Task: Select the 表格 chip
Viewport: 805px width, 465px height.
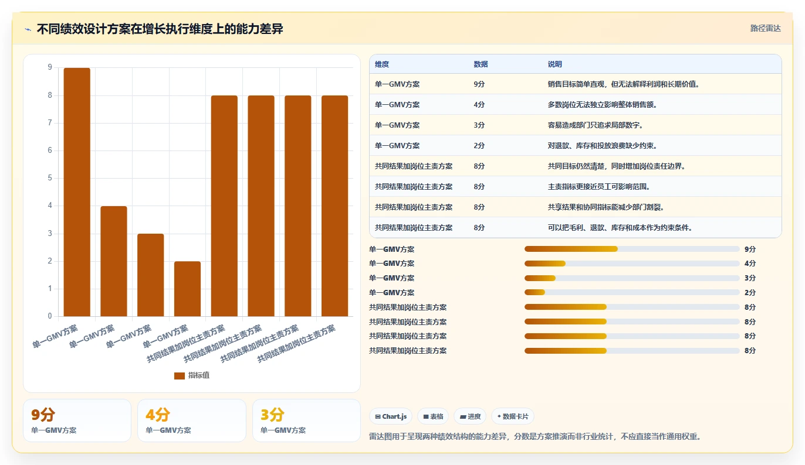Action: coord(433,416)
